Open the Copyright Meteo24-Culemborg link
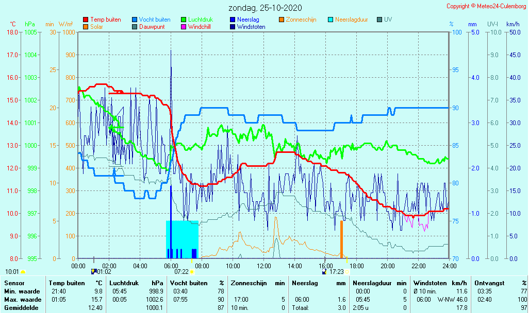 486,6
